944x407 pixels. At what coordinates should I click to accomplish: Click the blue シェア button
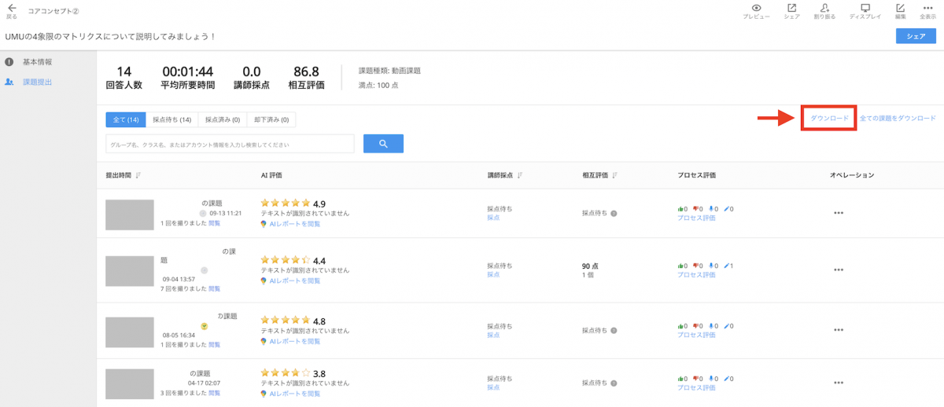coord(915,36)
